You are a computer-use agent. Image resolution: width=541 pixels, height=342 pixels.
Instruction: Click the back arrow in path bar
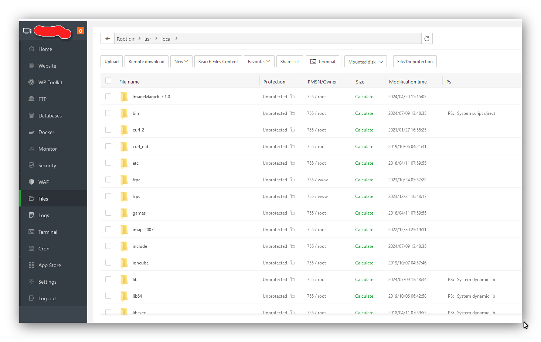point(108,39)
